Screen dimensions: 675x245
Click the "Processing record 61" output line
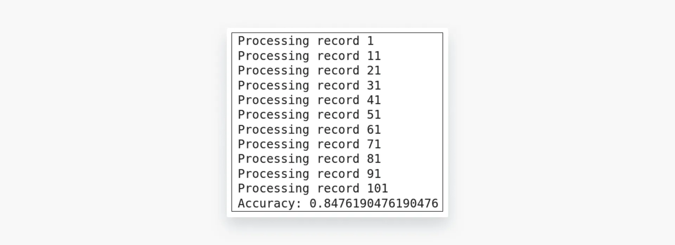coord(309,130)
